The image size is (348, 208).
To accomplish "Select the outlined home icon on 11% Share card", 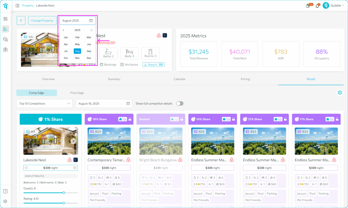I will point(332,119).
